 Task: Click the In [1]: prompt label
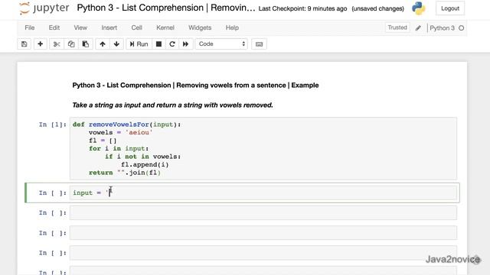[53, 125]
